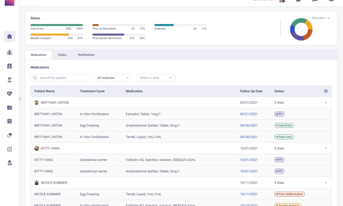This screenshot has height=206, width=343.
Task: Click the clinic building sidebar icon
Action: coord(9,66)
